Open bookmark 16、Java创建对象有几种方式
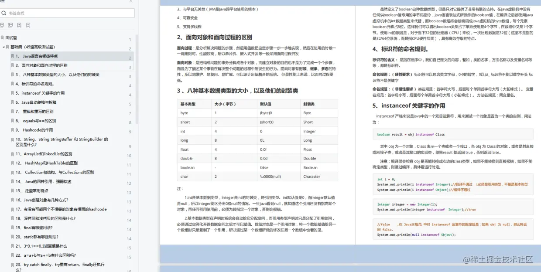 [42, 200]
